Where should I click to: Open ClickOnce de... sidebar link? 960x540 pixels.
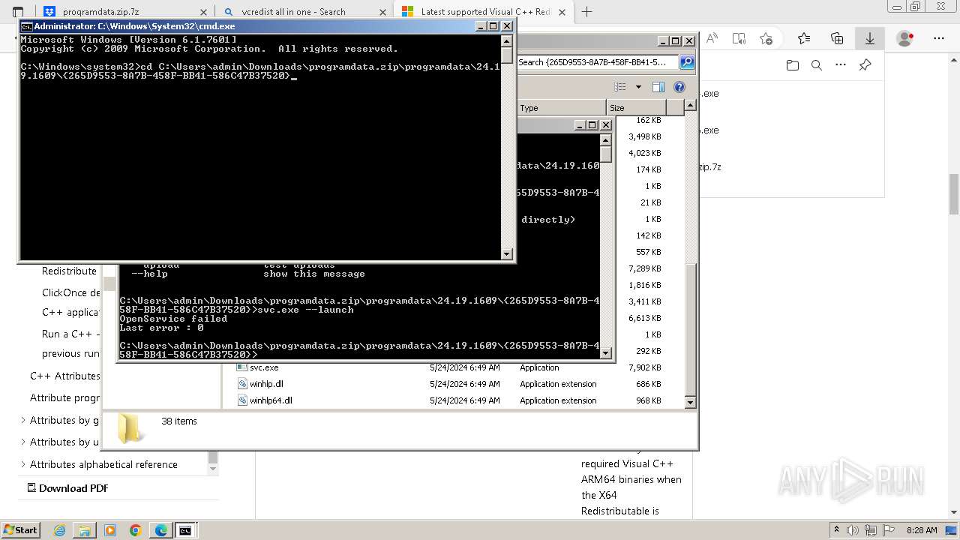pos(70,292)
